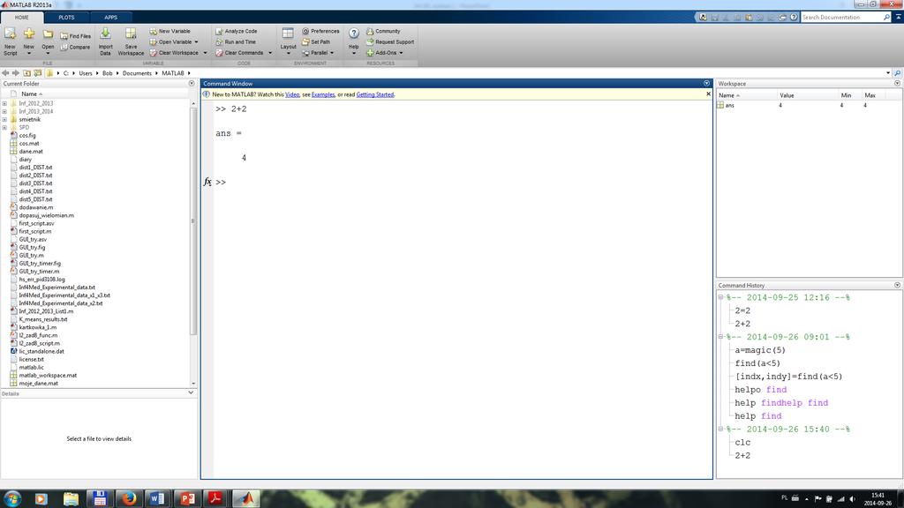Click the quick access help question mark
This screenshot has width=904, height=508.
click(794, 18)
